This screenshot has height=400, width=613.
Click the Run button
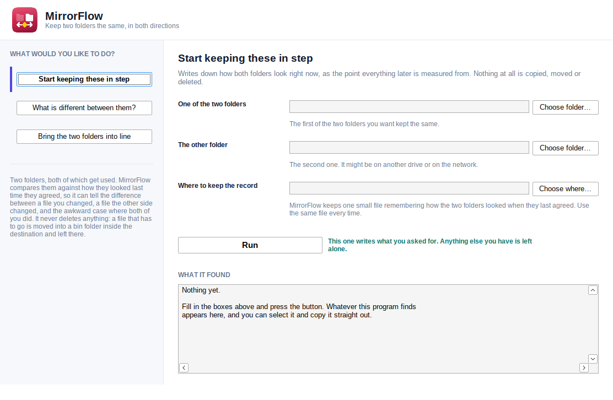(250, 245)
